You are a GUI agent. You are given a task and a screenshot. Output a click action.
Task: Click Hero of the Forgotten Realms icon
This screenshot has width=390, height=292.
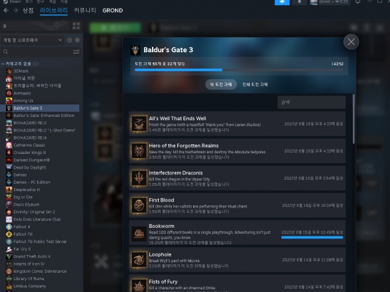coord(139,151)
